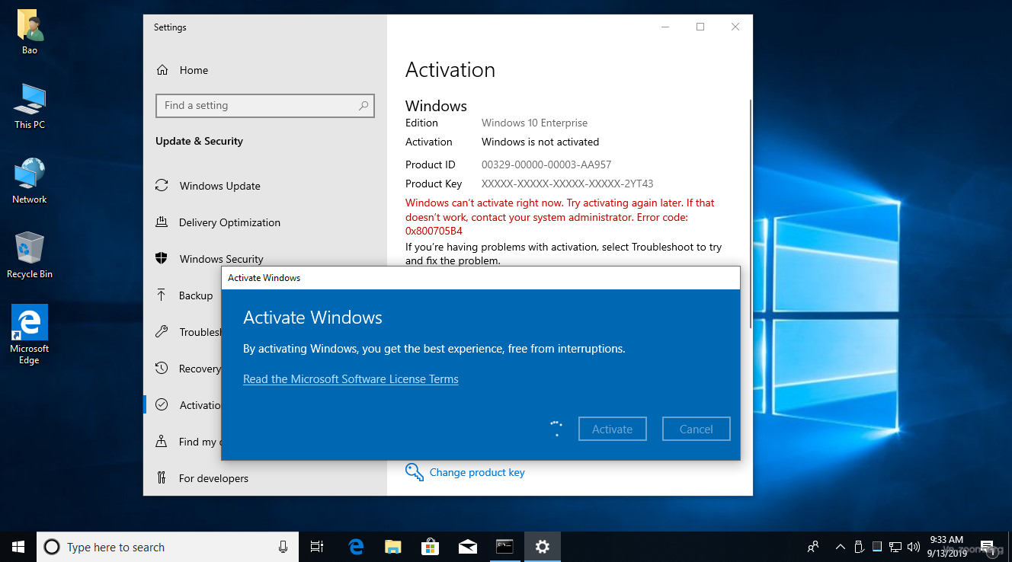Expand hidden system tray icons
This screenshot has height=562, width=1012.
(x=841, y=547)
